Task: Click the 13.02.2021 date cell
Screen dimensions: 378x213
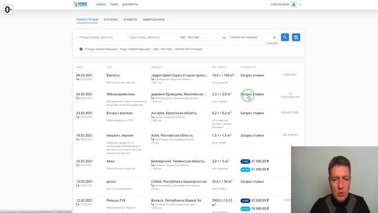Action: (x=84, y=182)
